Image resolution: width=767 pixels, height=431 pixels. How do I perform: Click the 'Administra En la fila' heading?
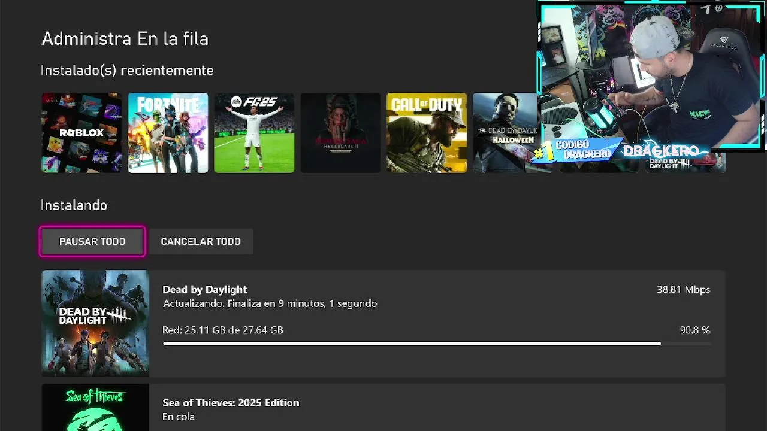tap(125, 38)
